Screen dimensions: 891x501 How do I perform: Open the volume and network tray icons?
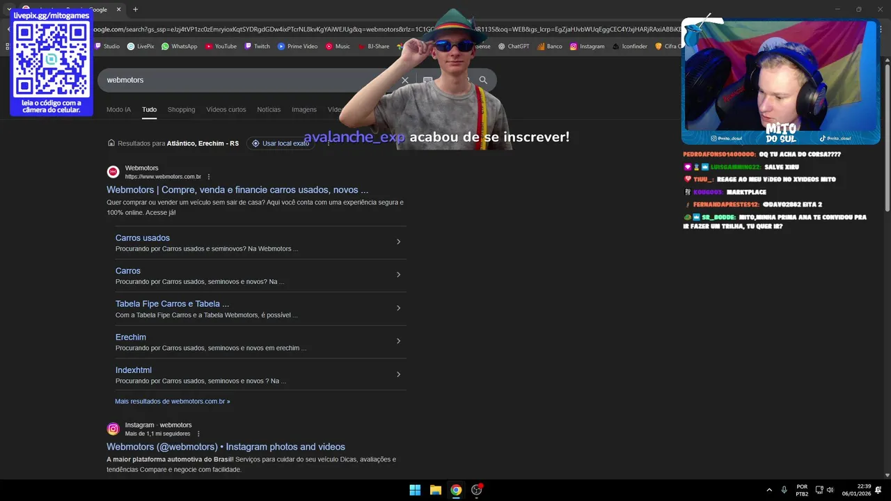824,490
